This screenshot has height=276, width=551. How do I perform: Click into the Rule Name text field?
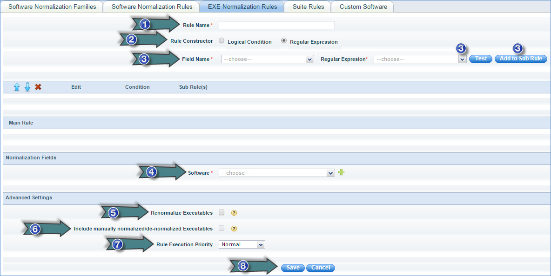pyautogui.click(x=276, y=25)
